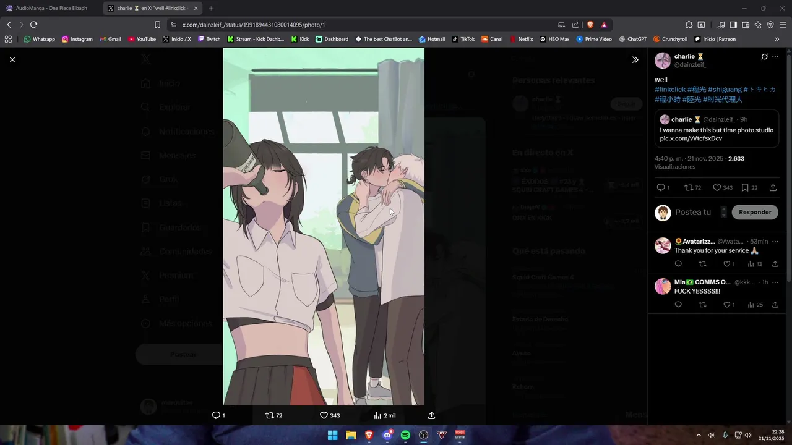Share the AvatarIzz comment
792x445 pixels.
point(775,264)
